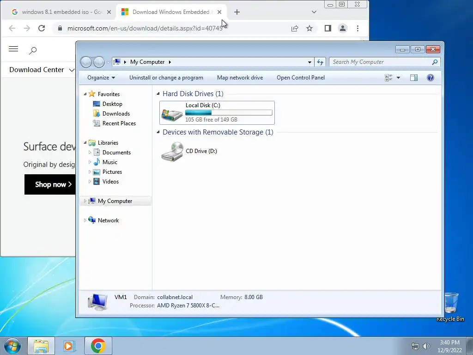Select the Documents library
Image resolution: width=473 pixels, height=355 pixels.
[116, 153]
